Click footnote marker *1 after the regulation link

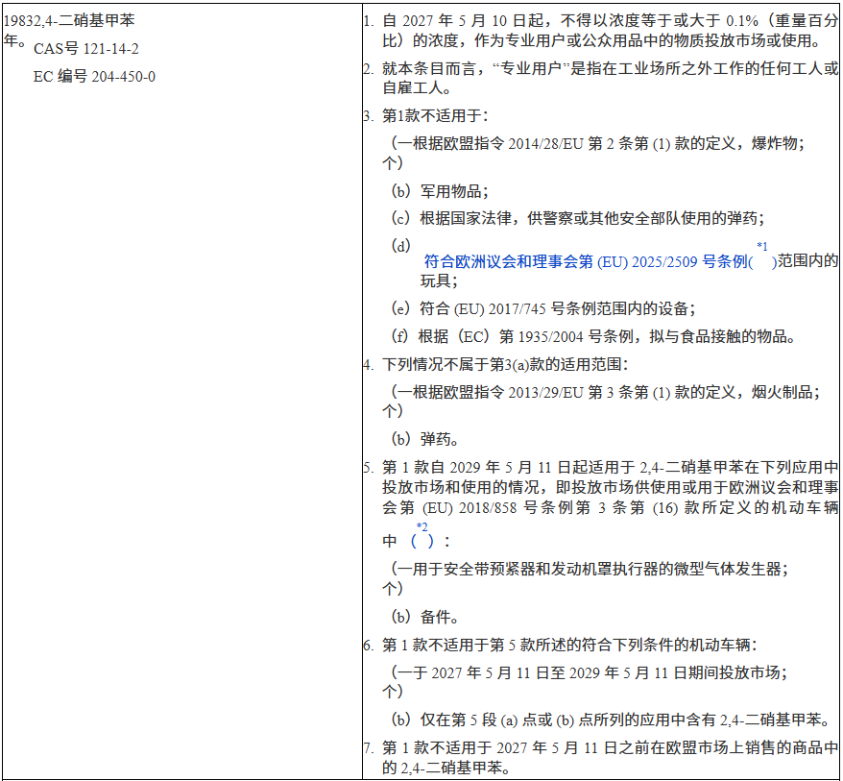click(762, 248)
